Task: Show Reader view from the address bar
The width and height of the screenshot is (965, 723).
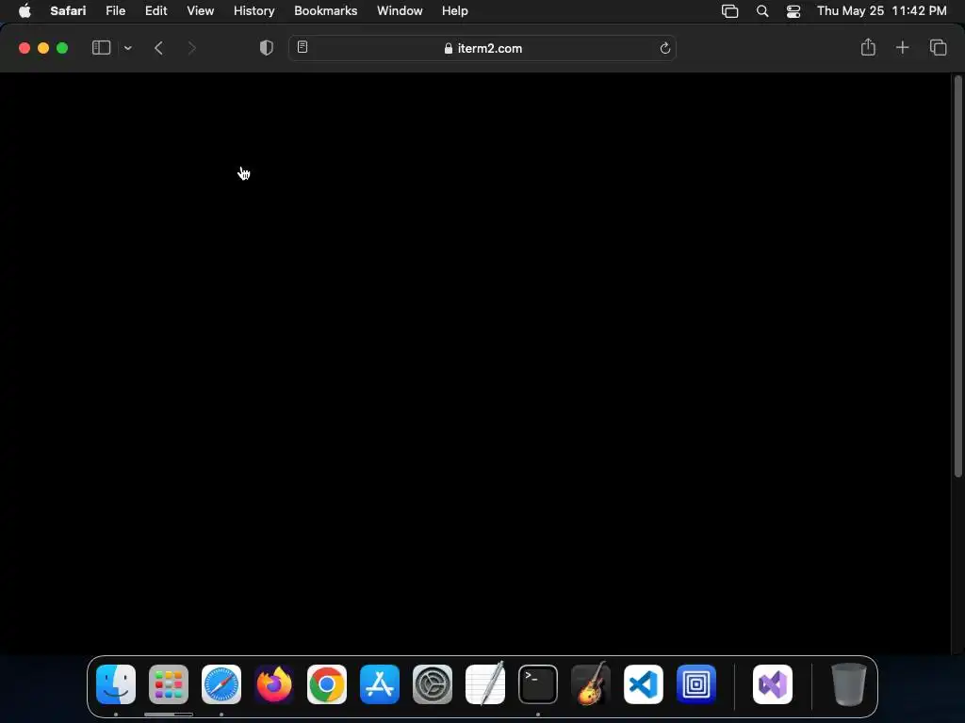Action: coord(303,47)
